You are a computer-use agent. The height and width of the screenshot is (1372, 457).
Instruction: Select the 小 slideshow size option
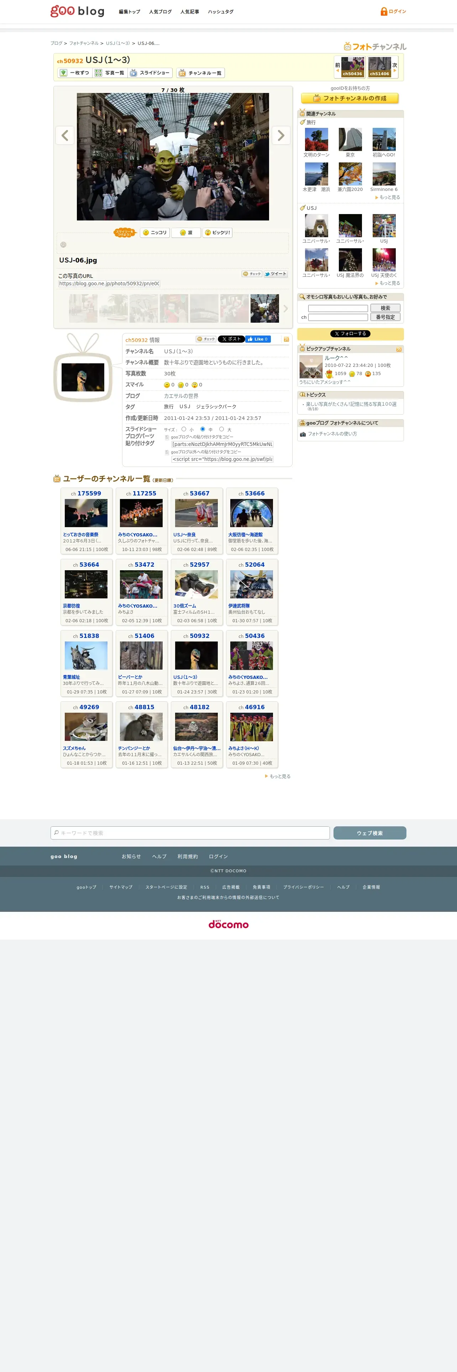184,429
